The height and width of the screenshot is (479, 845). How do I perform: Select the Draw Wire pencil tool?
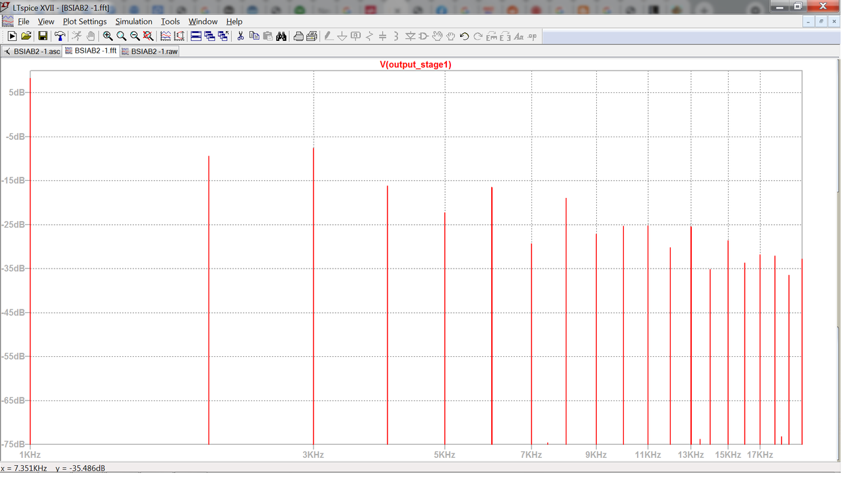pos(329,36)
